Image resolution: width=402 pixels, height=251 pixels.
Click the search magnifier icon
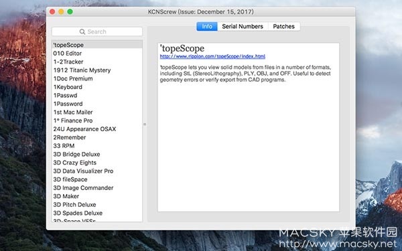pos(82,31)
